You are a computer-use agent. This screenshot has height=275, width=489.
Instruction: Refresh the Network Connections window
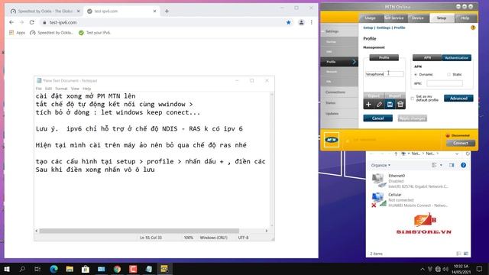[x=468, y=154]
